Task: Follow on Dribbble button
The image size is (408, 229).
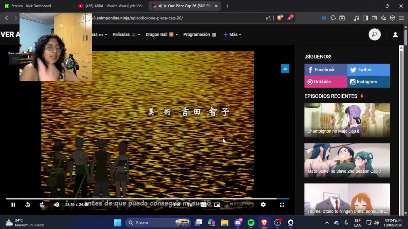Action: tap(326, 82)
